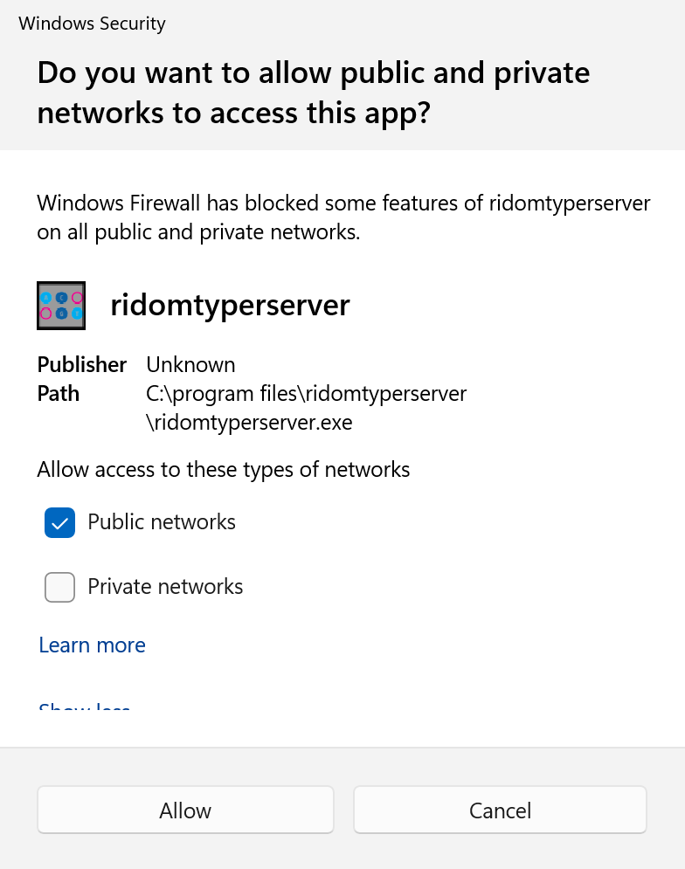
Task: Click the "Allow access to these types" caption
Action: pos(223,470)
